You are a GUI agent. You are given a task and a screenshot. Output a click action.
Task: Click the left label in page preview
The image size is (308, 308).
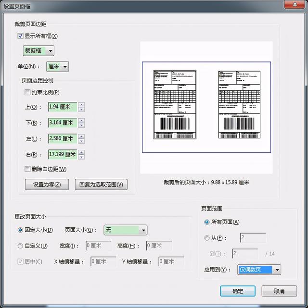(x=175, y=104)
